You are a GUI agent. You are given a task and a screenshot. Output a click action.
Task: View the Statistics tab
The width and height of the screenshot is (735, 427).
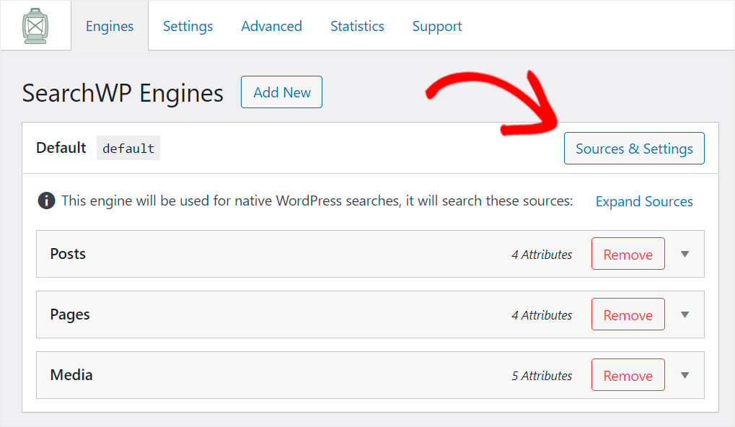click(x=357, y=26)
